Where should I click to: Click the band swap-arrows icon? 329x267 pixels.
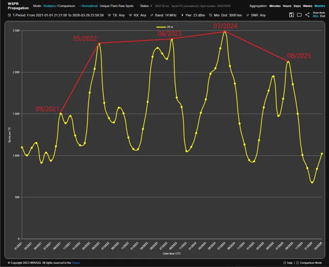(x=152, y=15)
